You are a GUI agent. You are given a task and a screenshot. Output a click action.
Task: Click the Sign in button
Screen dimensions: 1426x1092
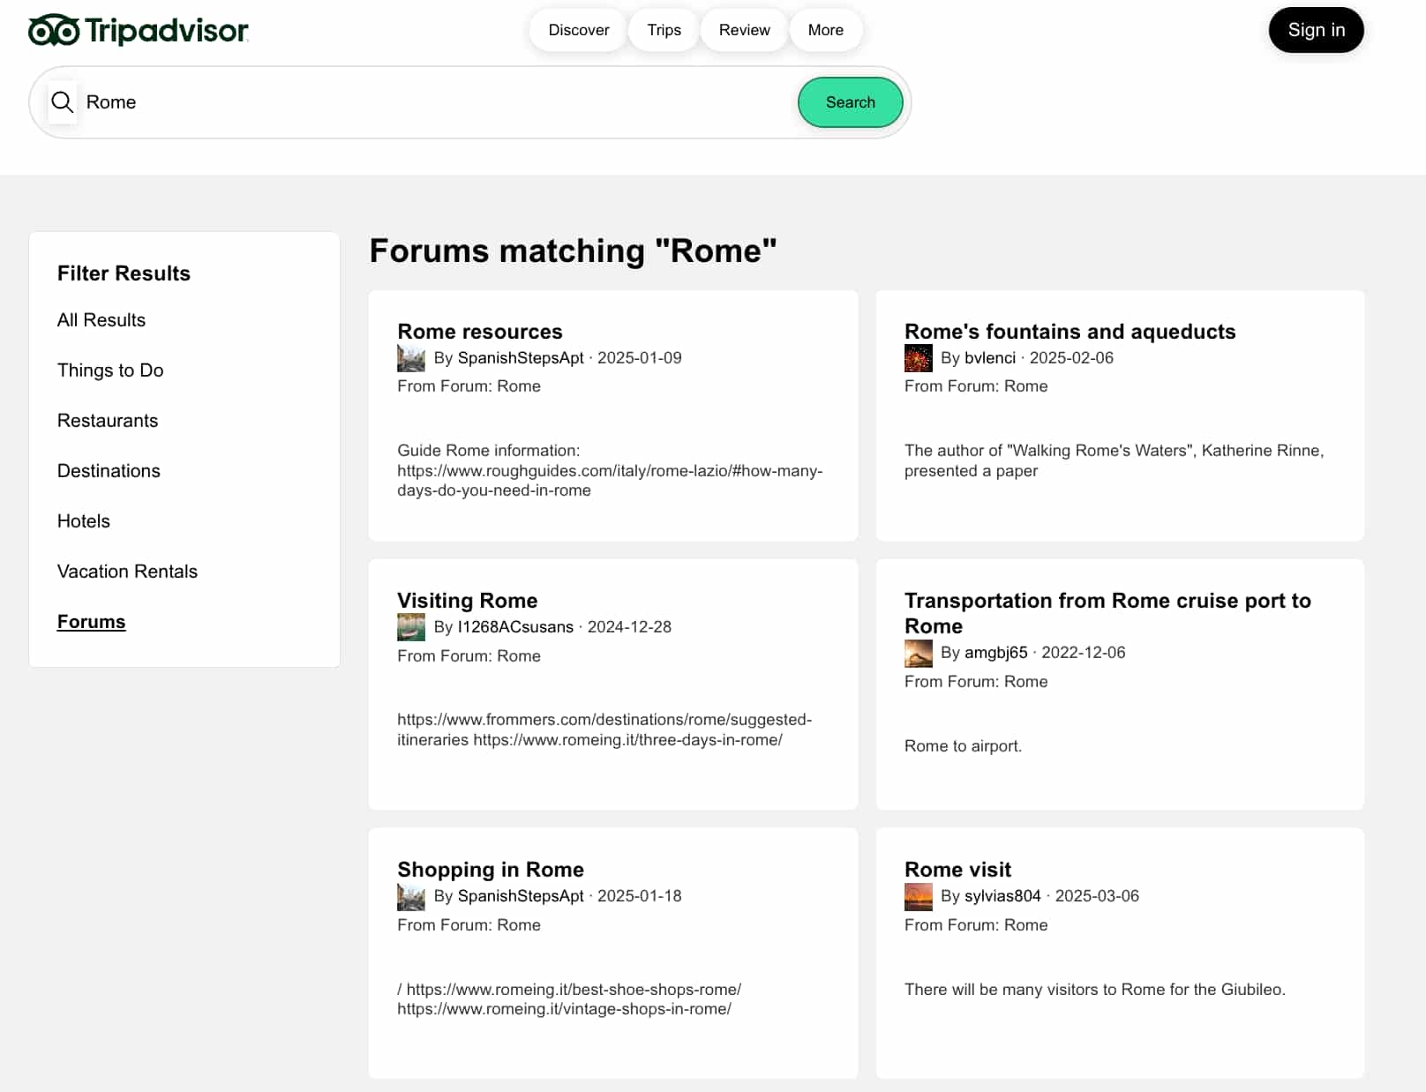[1316, 30]
